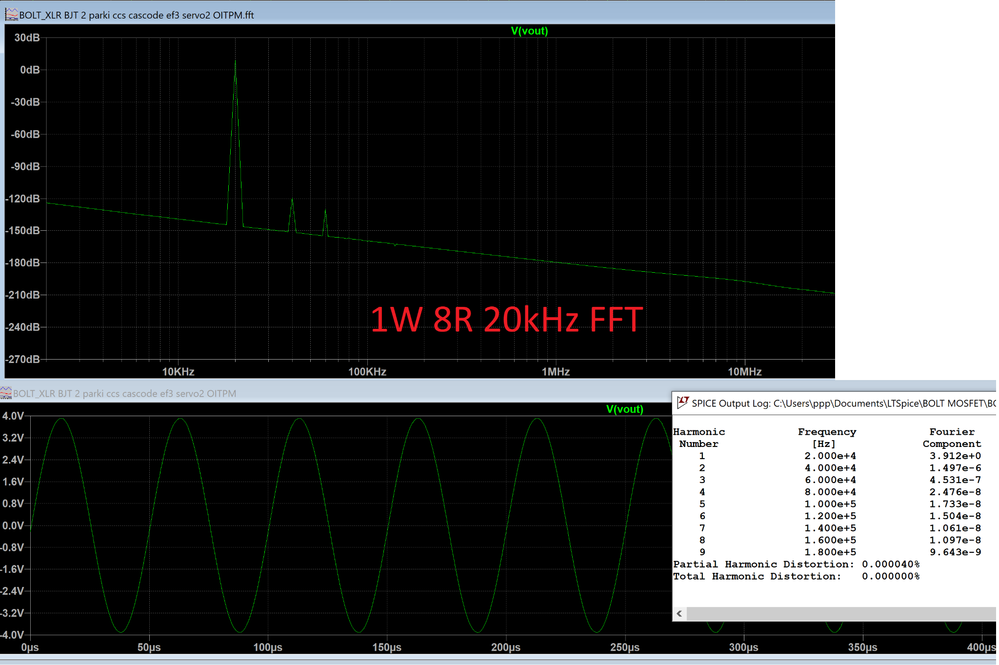Click the Partial Harmonic Distortion line

pyautogui.click(x=796, y=564)
